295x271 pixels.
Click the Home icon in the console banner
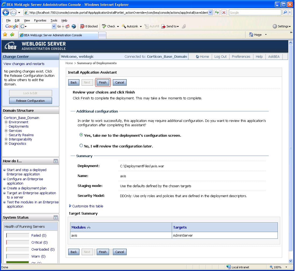[x=198, y=56]
